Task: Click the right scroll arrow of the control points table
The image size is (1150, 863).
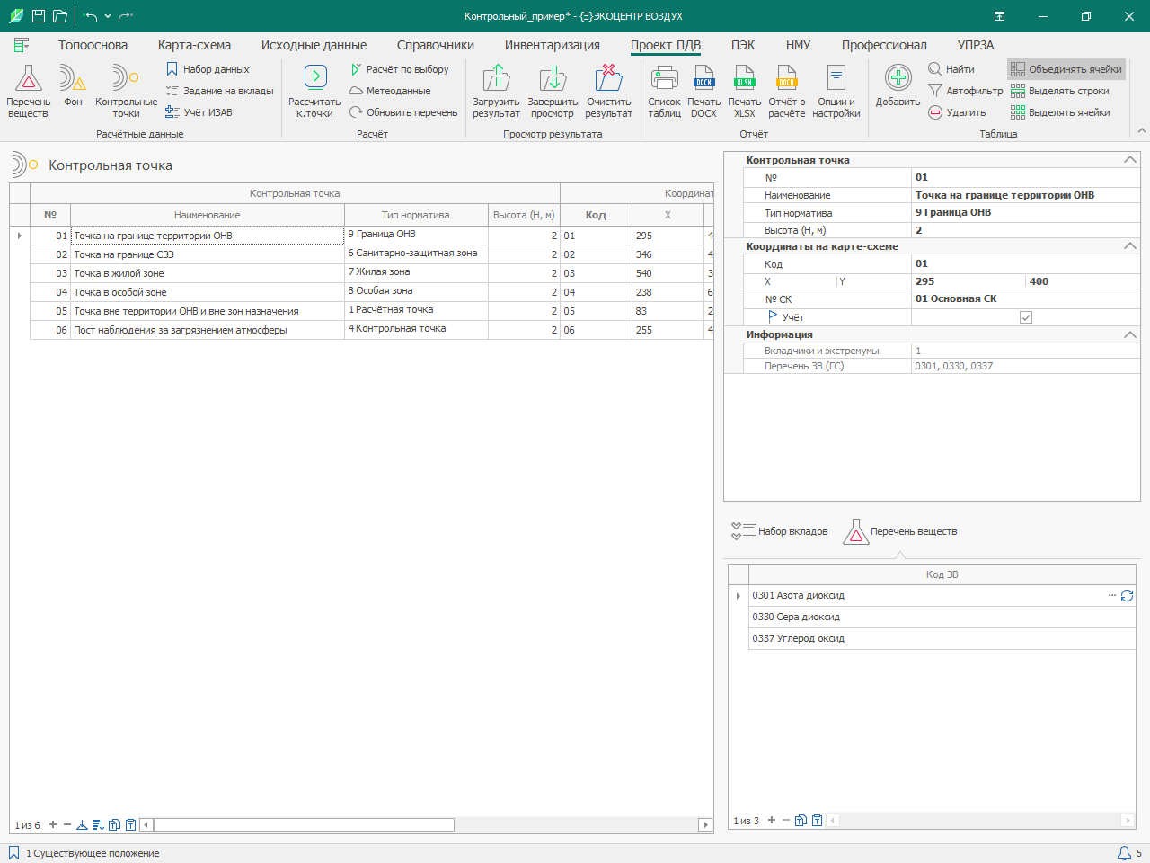Action: (705, 824)
